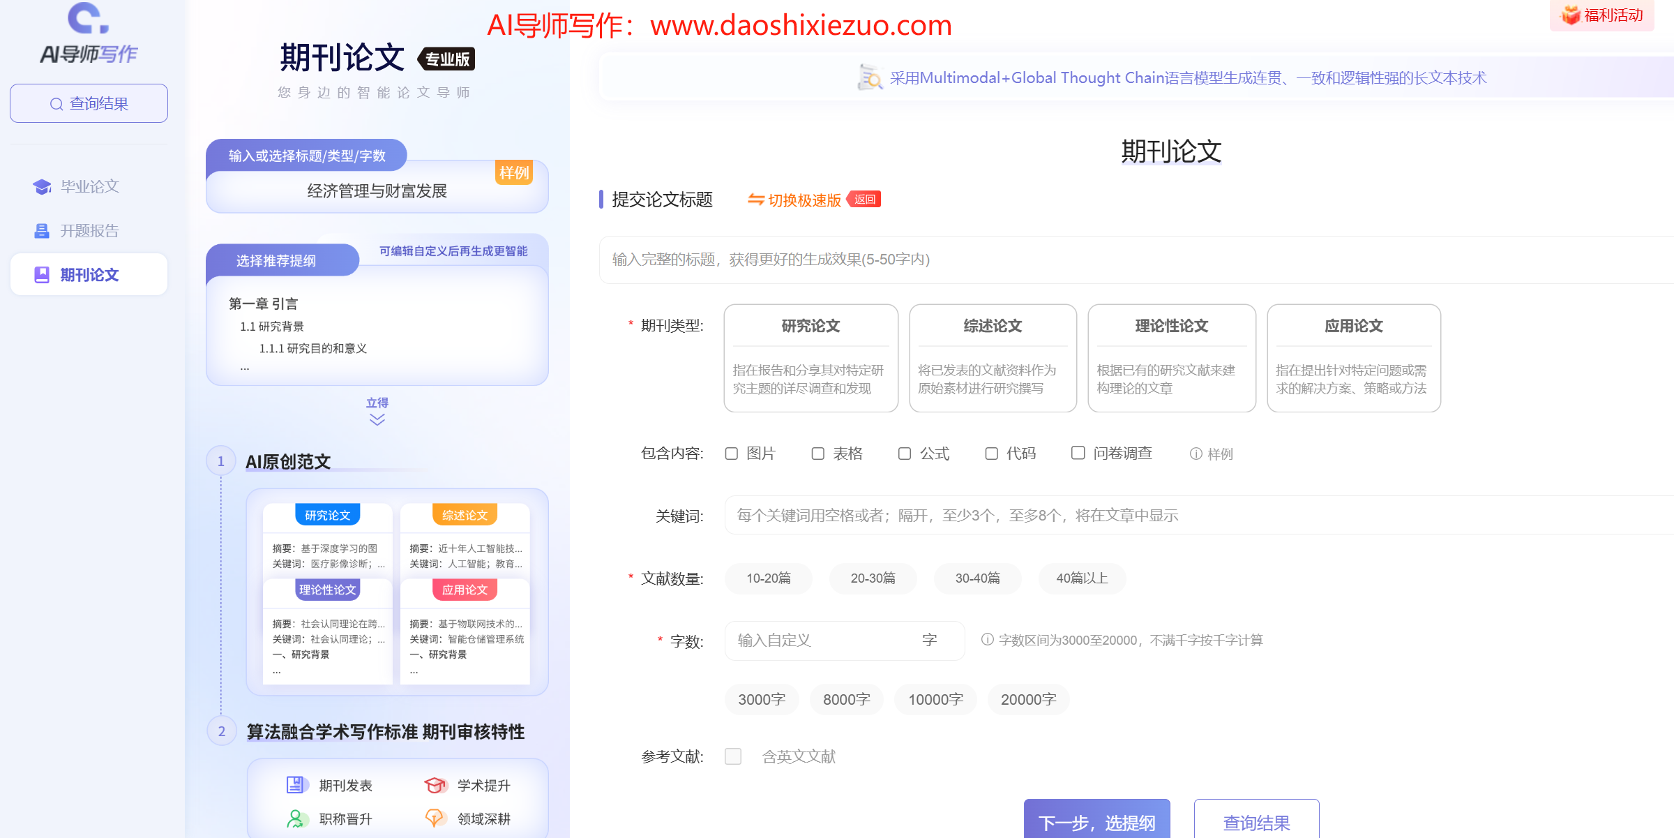The image size is (1674, 838).
Task: Click the gift icon next to 福利活动
Action: (x=1570, y=15)
